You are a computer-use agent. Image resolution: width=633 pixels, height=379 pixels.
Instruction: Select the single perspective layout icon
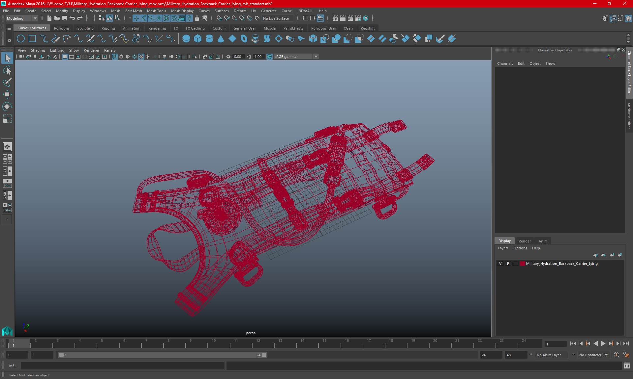click(7, 147)
